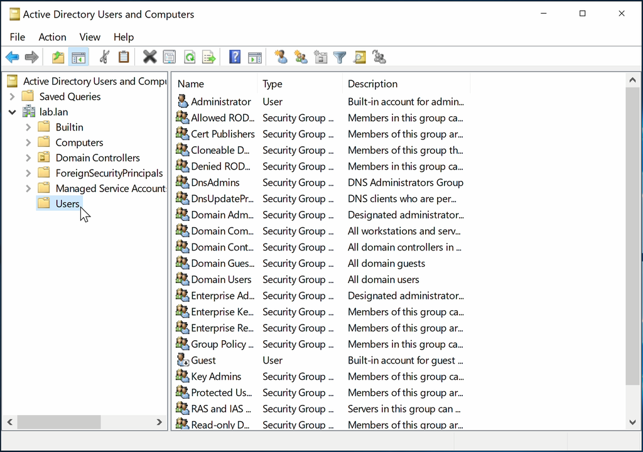Collapse the lab.lan domain node

click(x=13, y=112)
